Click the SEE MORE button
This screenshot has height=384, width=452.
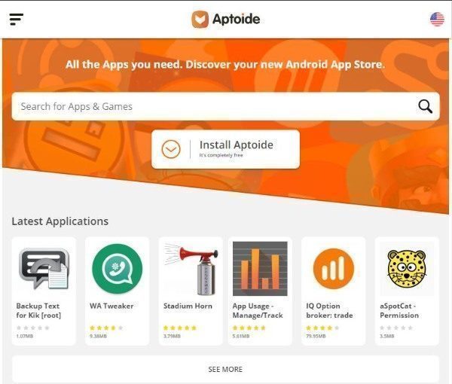click(225, 369)
